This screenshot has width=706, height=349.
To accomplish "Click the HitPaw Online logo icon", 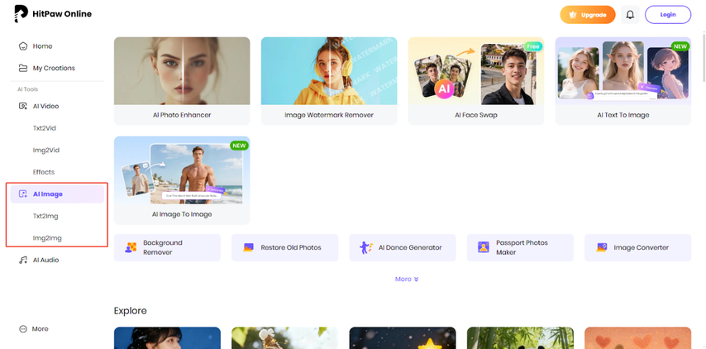I will click(21, 14).
